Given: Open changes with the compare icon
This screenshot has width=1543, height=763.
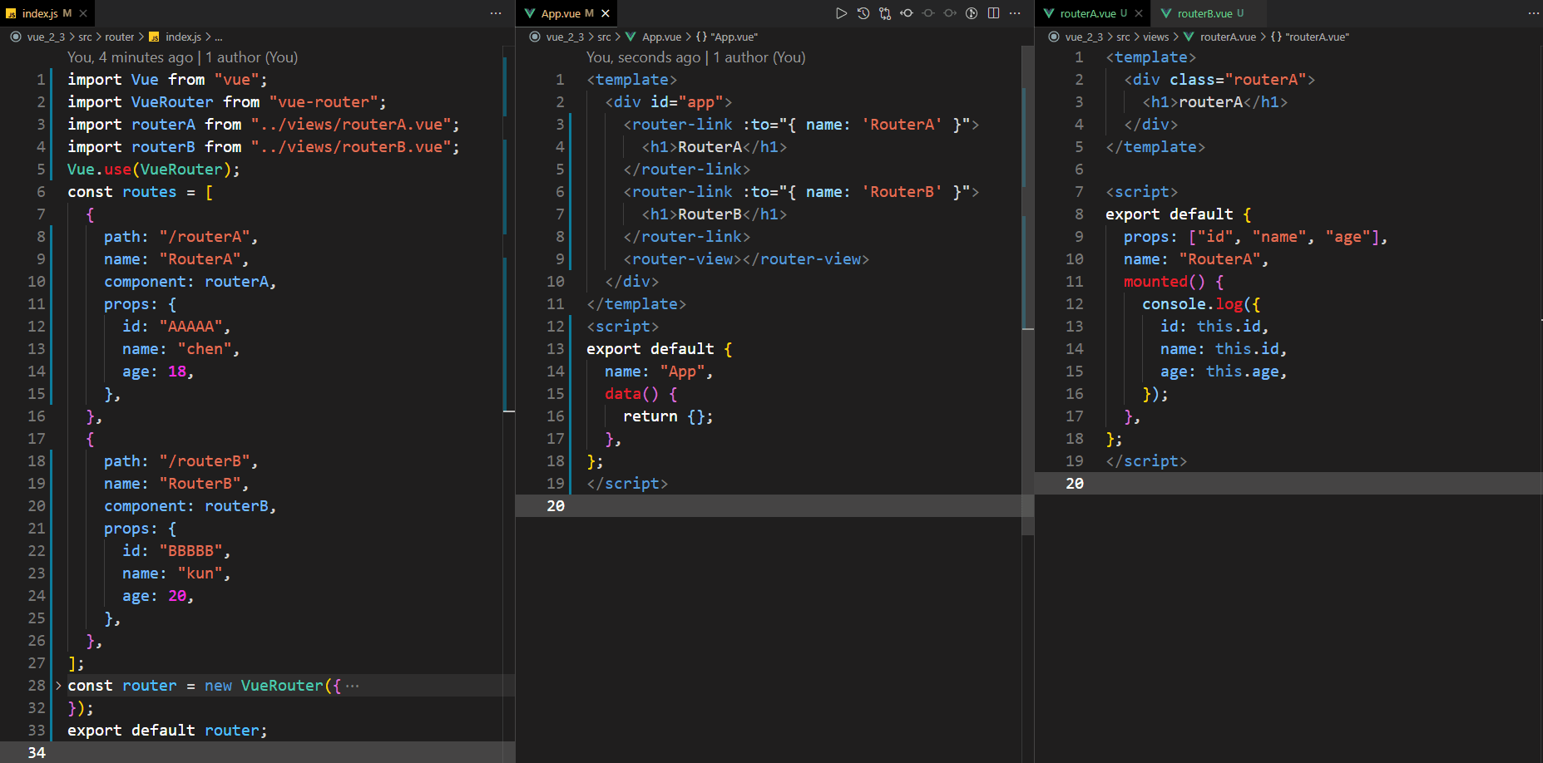Looking at the screenshot, I should tap(885, 13).
